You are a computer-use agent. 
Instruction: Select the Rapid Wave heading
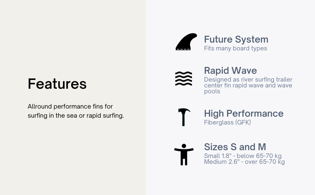point(231,71)
